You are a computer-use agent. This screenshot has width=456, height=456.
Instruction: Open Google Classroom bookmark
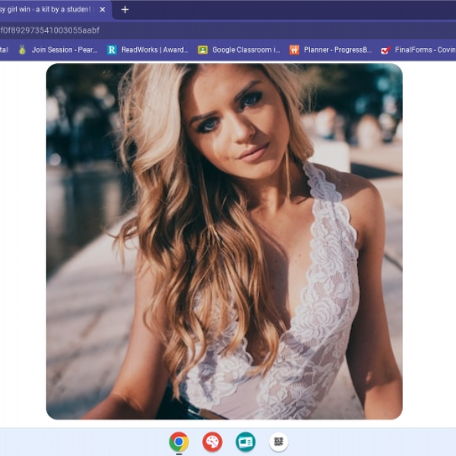[x=239, y=50]
